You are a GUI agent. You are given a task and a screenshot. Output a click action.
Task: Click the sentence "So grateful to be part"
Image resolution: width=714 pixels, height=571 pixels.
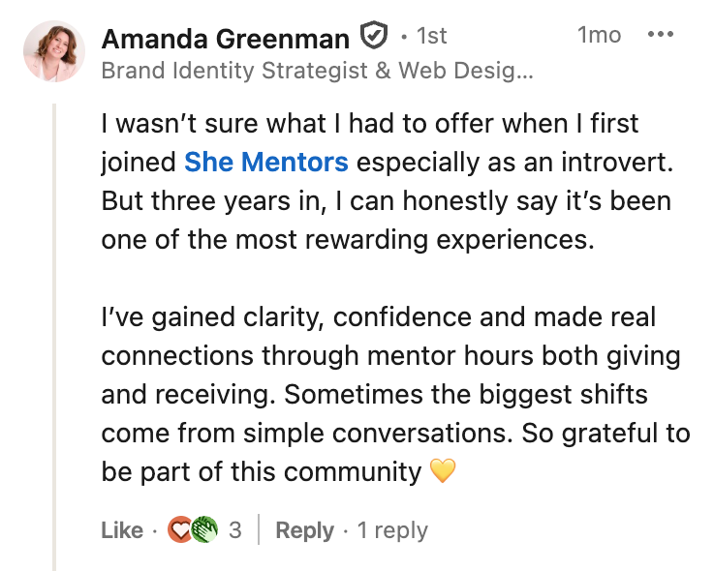tap(395, 452)
